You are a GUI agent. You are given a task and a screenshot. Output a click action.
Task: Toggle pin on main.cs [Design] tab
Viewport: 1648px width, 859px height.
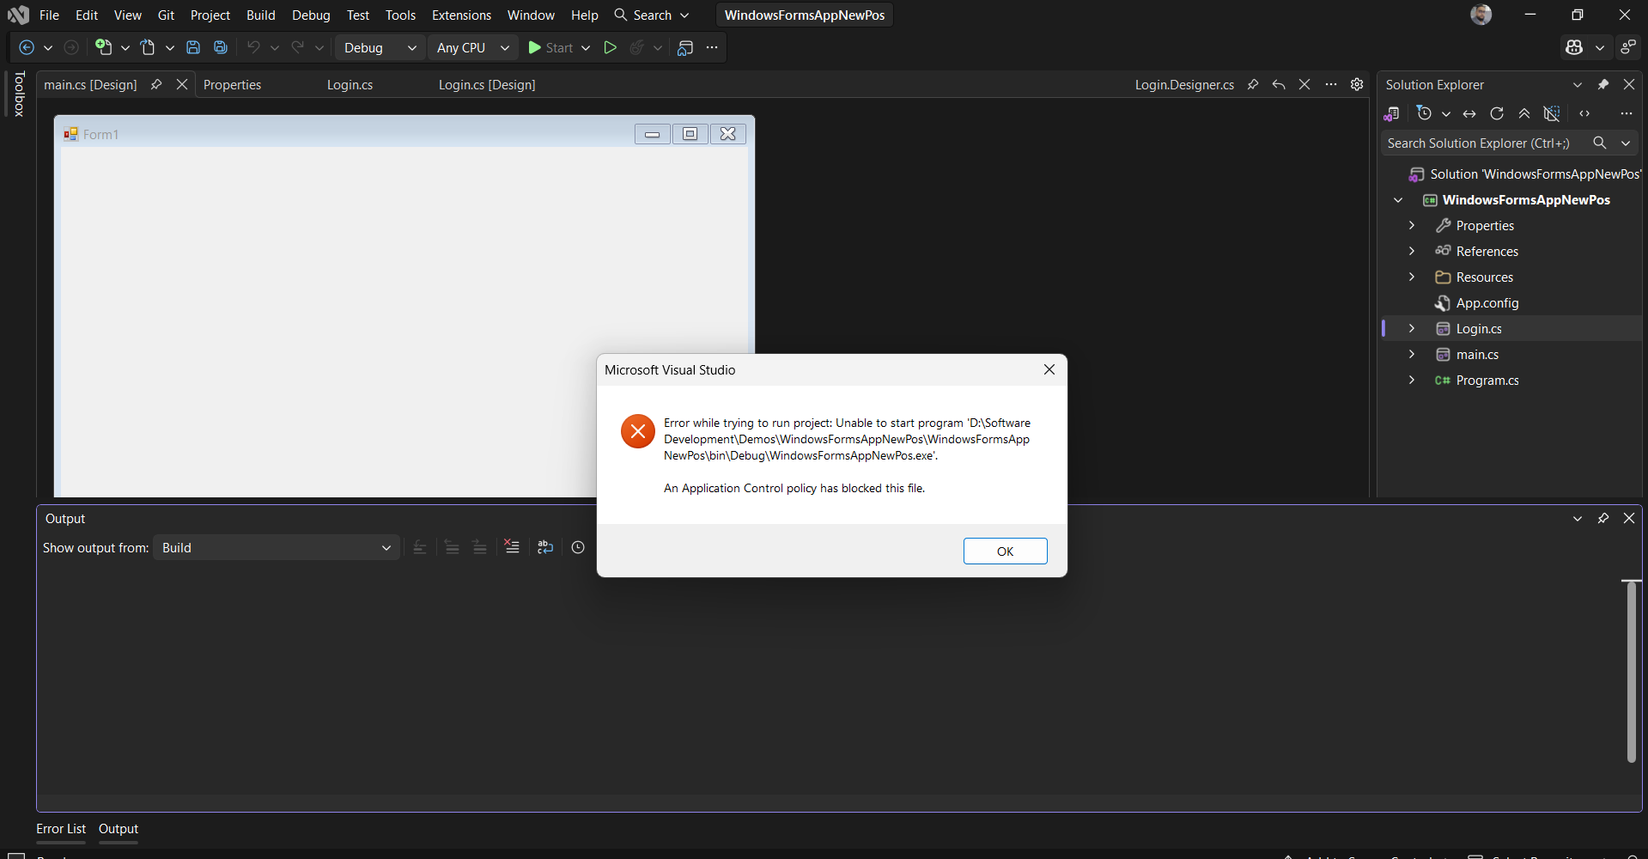[156, 84]
